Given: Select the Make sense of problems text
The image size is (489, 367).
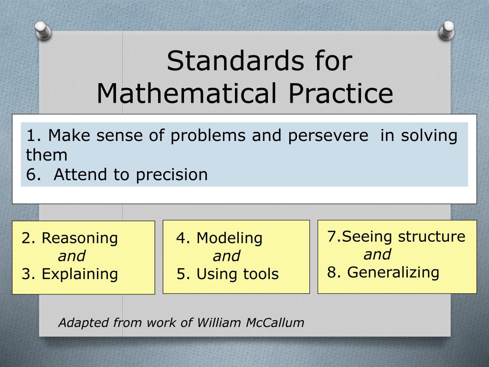Looking at the screenshot, I should click(136, 135).
